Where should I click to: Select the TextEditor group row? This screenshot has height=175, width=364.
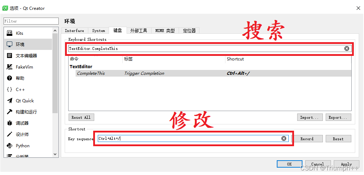(x=210, y=67)
